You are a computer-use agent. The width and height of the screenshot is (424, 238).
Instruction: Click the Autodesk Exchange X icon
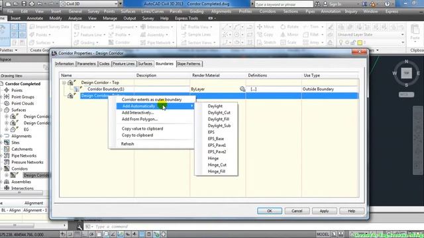point(364,4)
